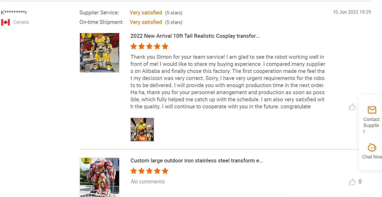The image size is (382, 197).
Task: Click the 'Contact Supplier' text label
Action: pos(371,123)
